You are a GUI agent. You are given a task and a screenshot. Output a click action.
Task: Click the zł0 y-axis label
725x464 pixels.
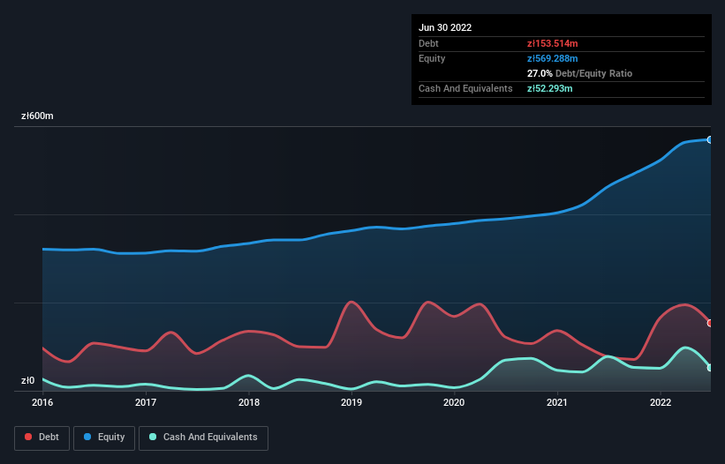pyautogui.click(x=27, y=380)
